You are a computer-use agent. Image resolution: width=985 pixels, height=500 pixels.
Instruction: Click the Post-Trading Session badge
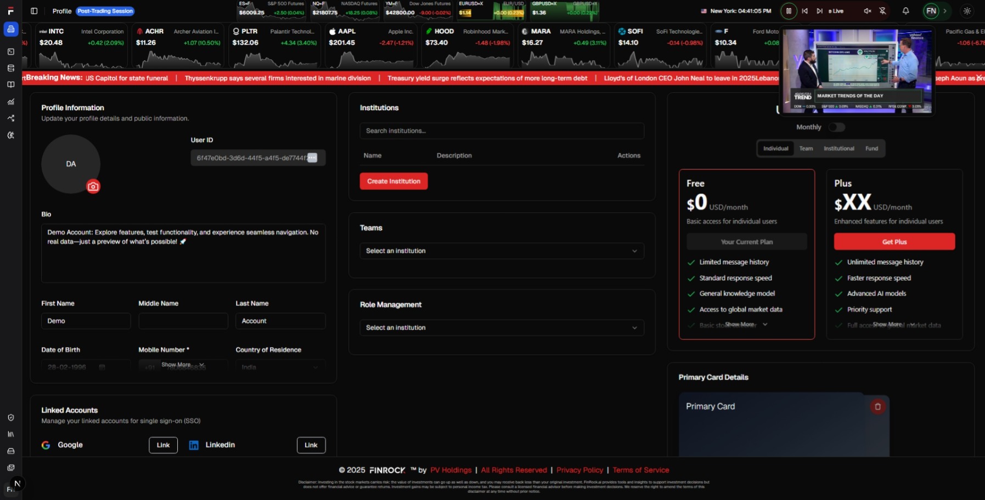(x=105, y=11)
